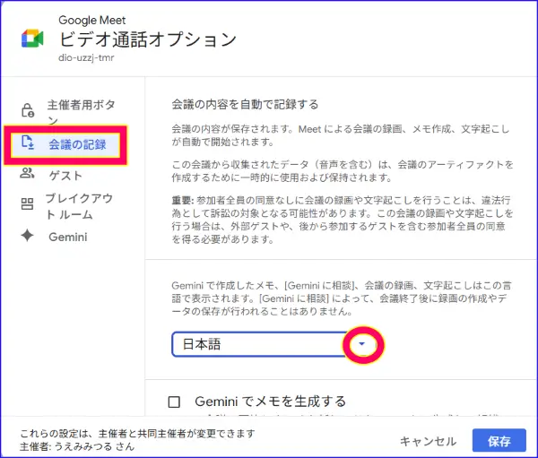This screenshot has height=458, width=538.
Task: Click the 主催者: うえみみつる さん text
Action: point(77,446)
